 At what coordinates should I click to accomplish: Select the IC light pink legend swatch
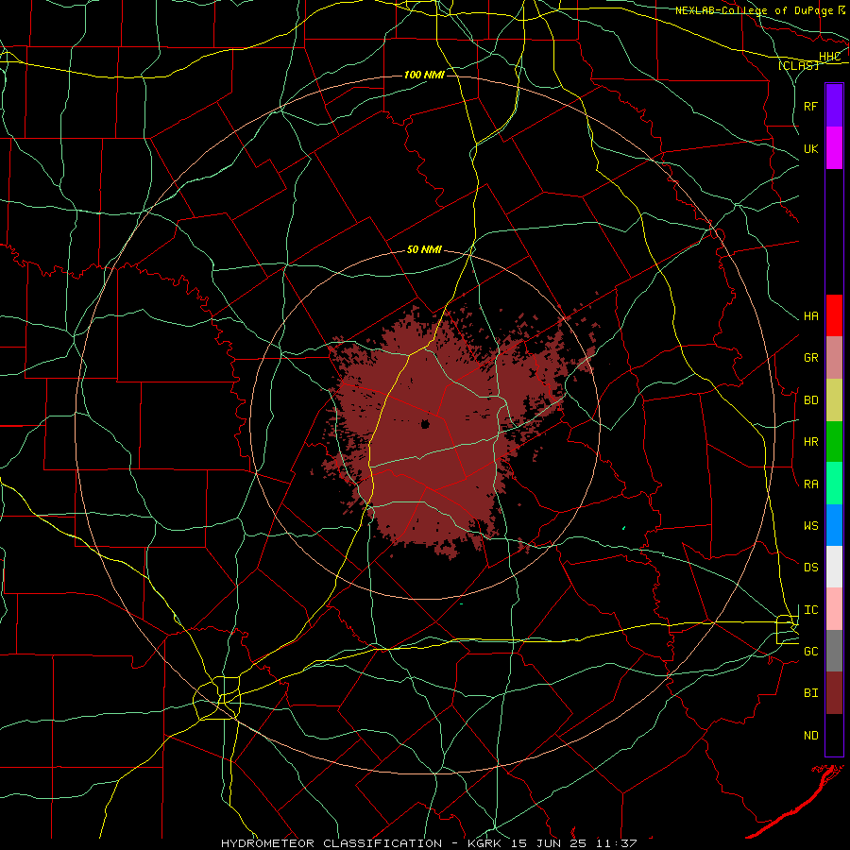(834, 609)
